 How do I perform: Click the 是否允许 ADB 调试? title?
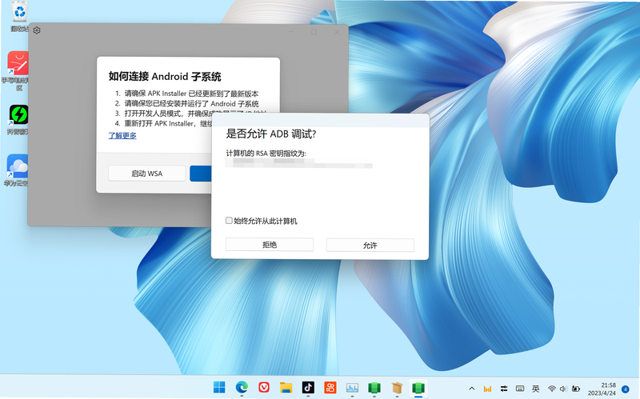(271, 134)
